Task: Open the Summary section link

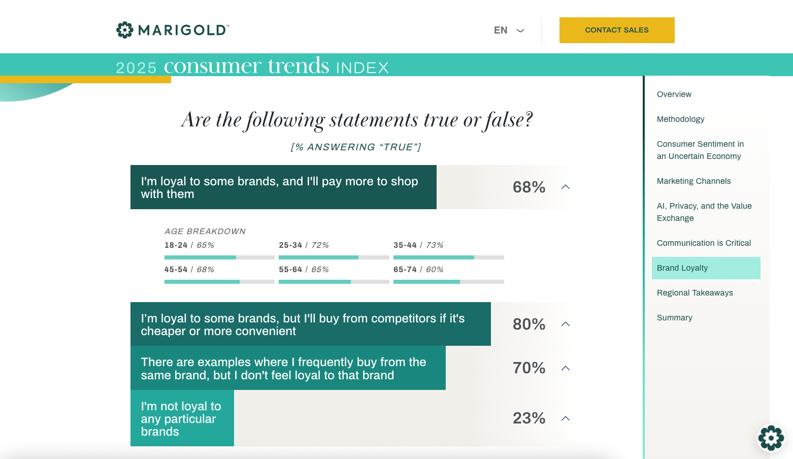Action: click(674, 318)
